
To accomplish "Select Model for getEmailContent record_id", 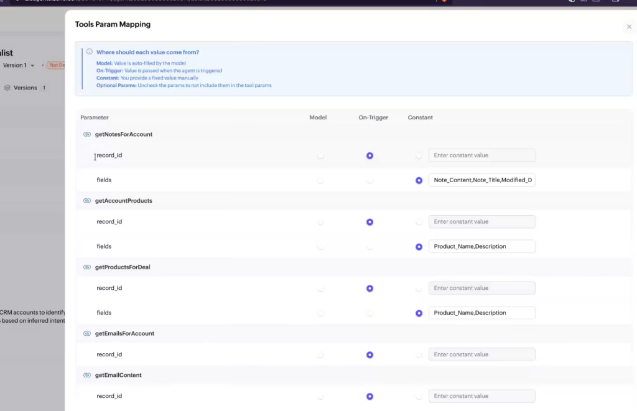I will point(320,396).
